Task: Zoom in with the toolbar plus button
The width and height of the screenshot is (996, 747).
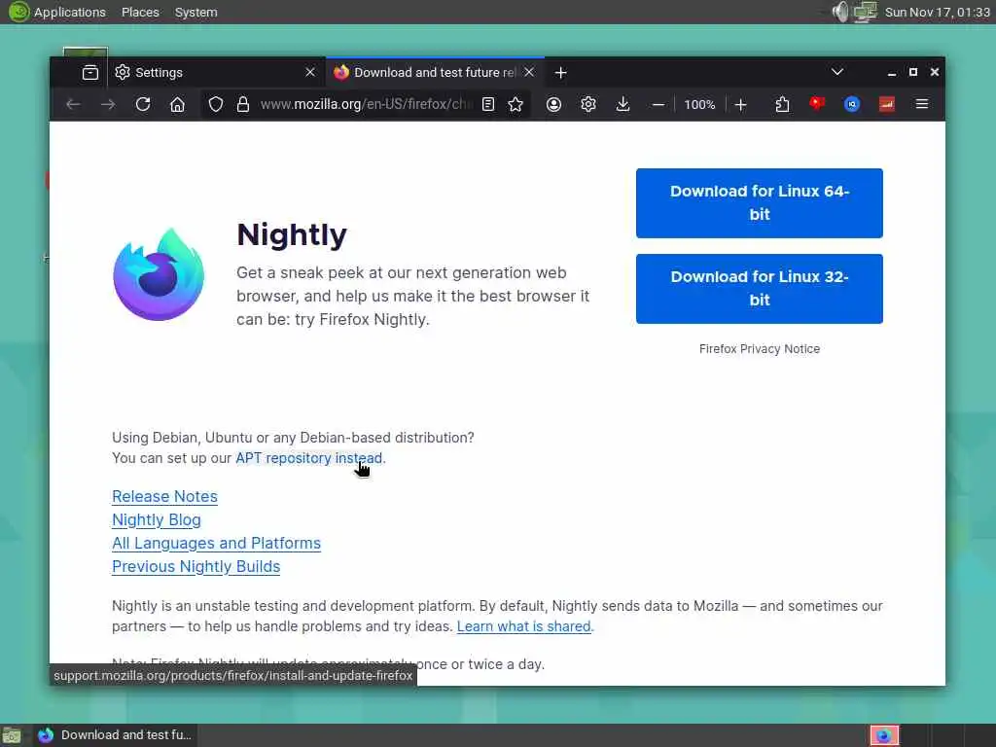Action: [740, 104]
